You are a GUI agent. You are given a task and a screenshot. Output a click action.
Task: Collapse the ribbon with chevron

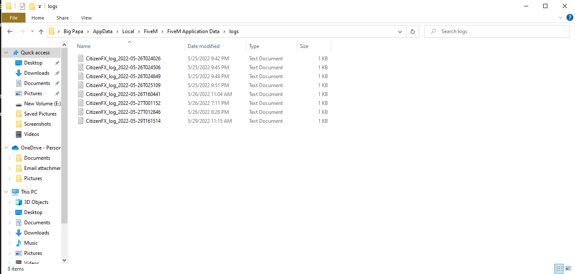(561, 18)
